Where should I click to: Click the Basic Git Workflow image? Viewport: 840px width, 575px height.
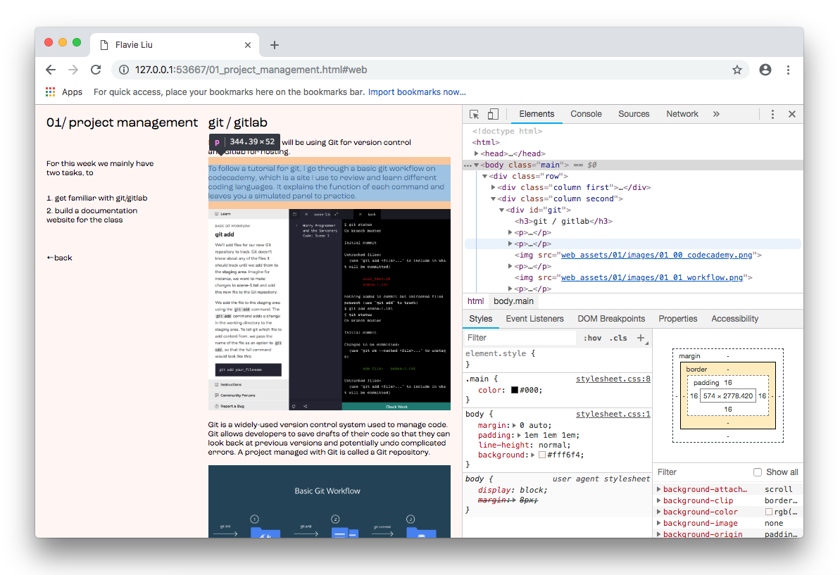tap(330, 502)
